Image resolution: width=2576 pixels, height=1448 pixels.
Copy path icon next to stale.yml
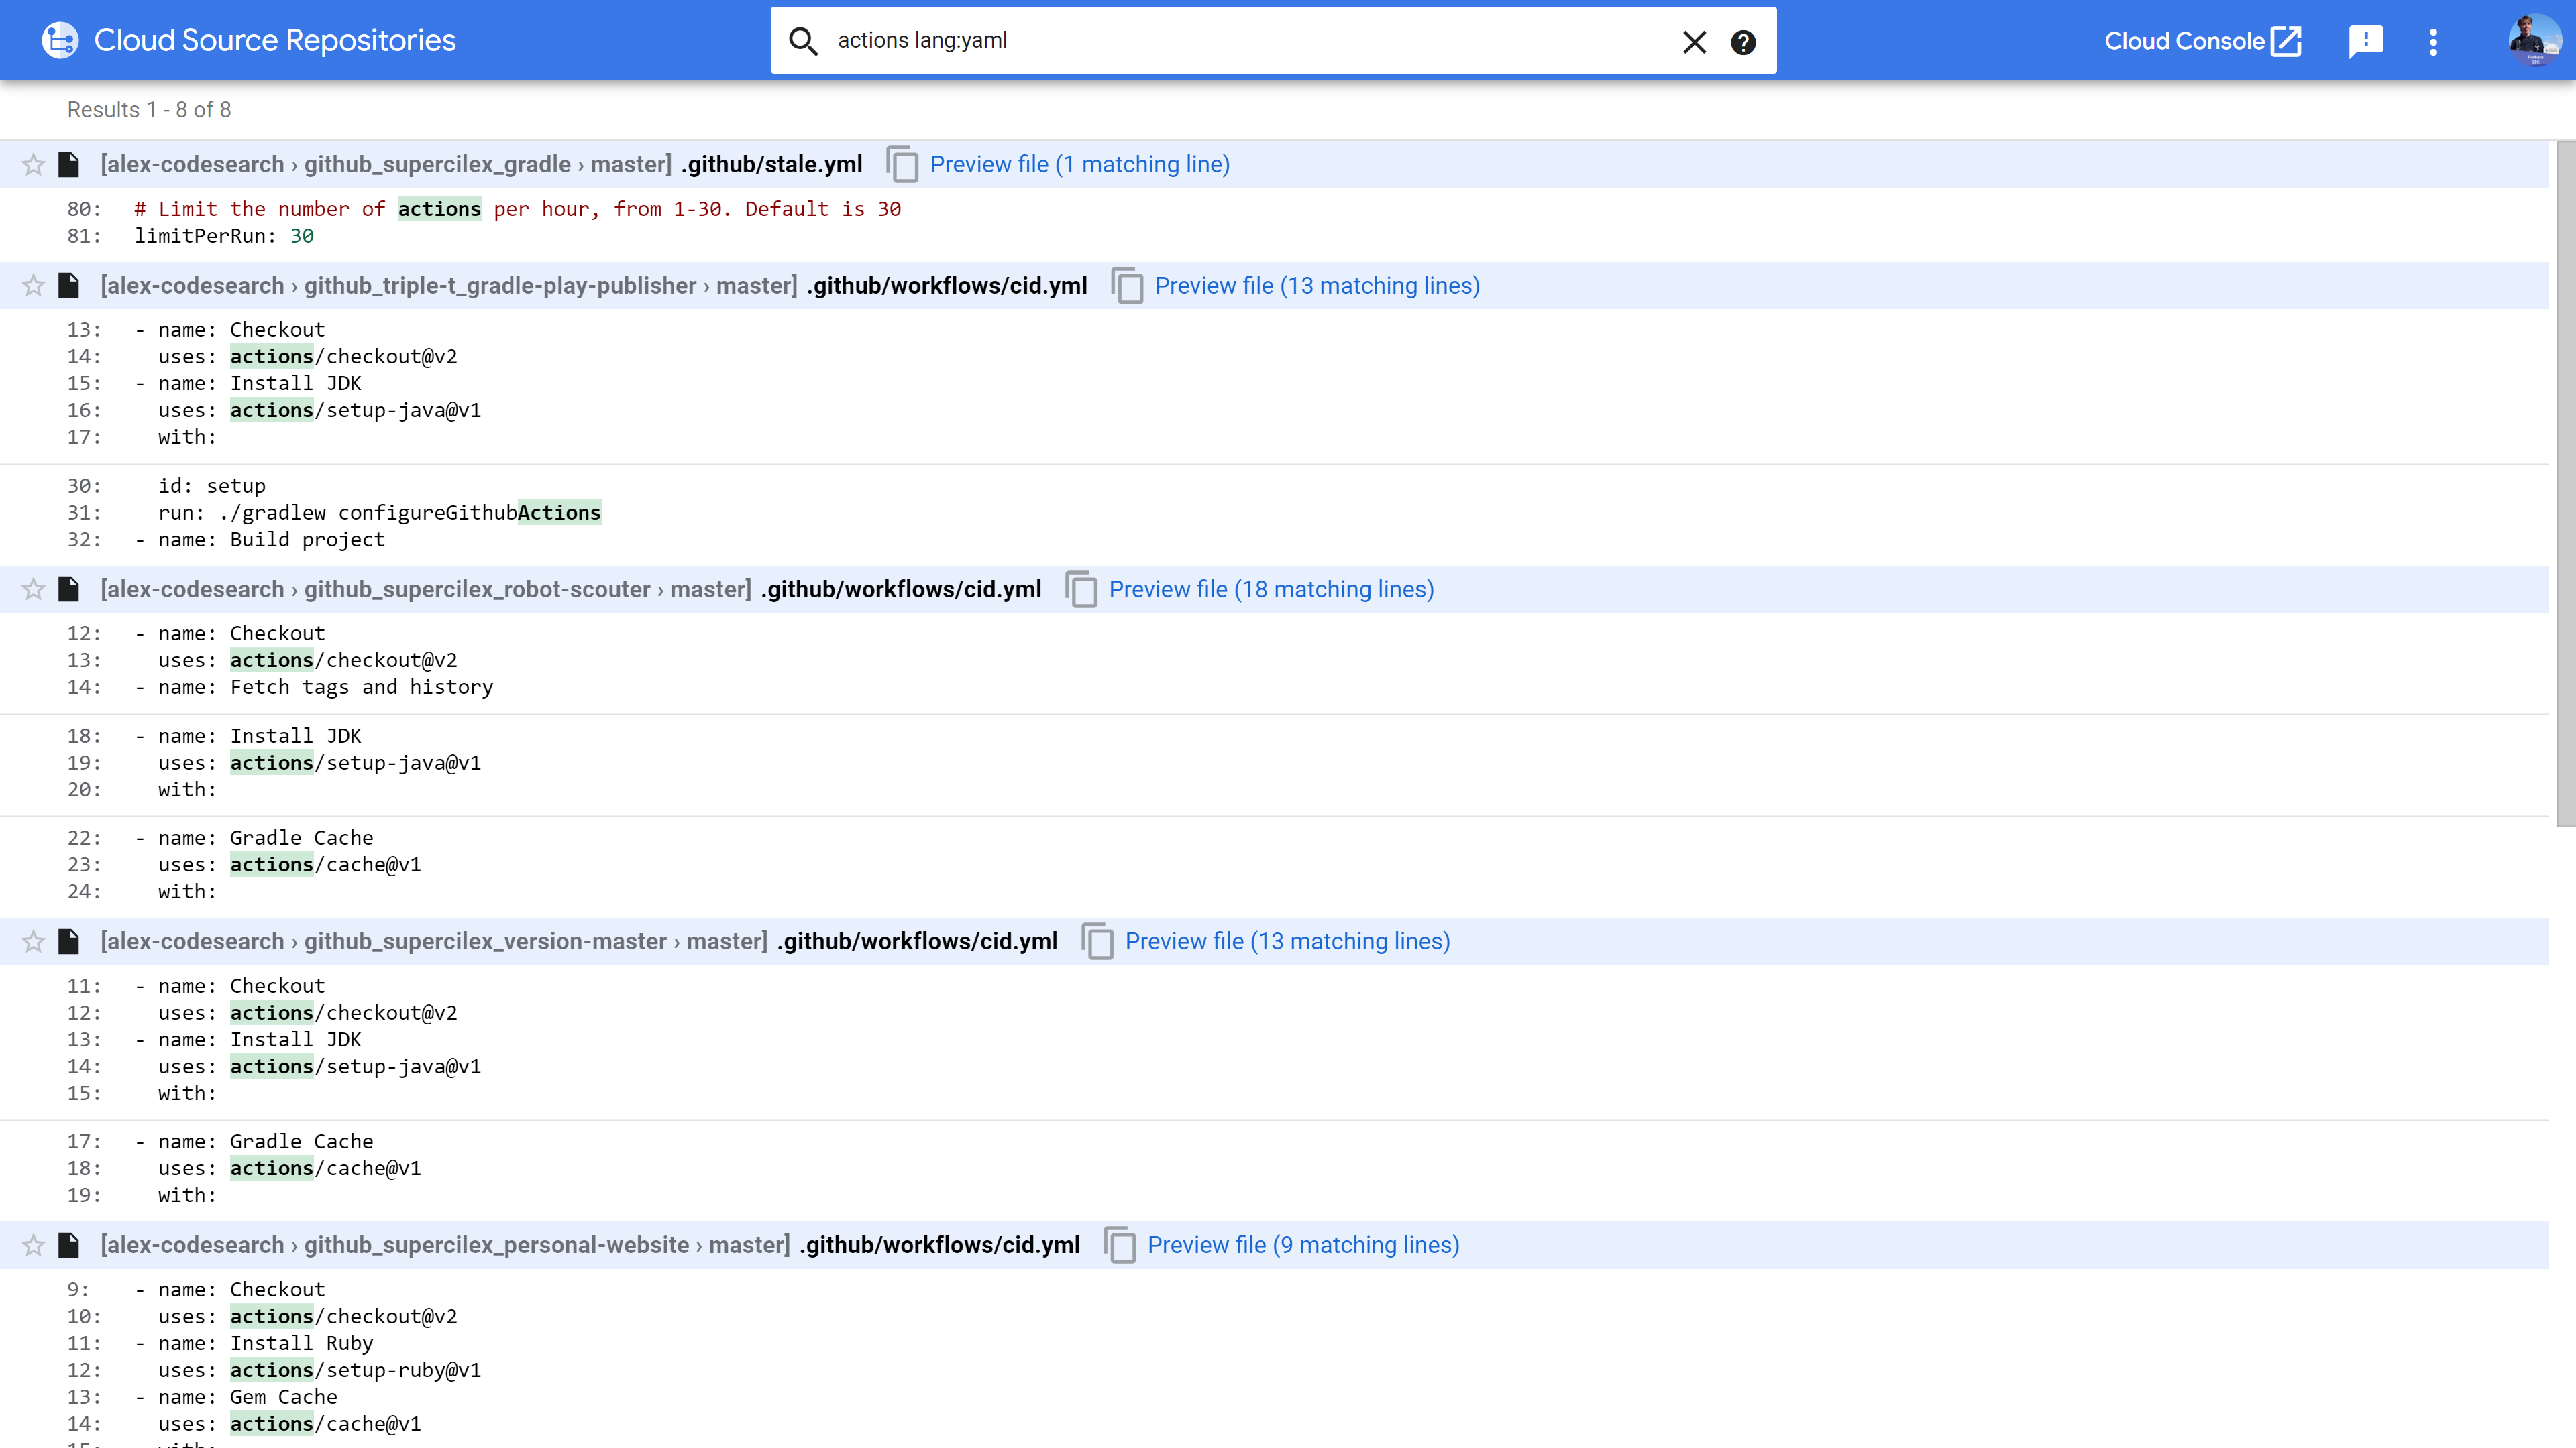click(x=902, y=165)
